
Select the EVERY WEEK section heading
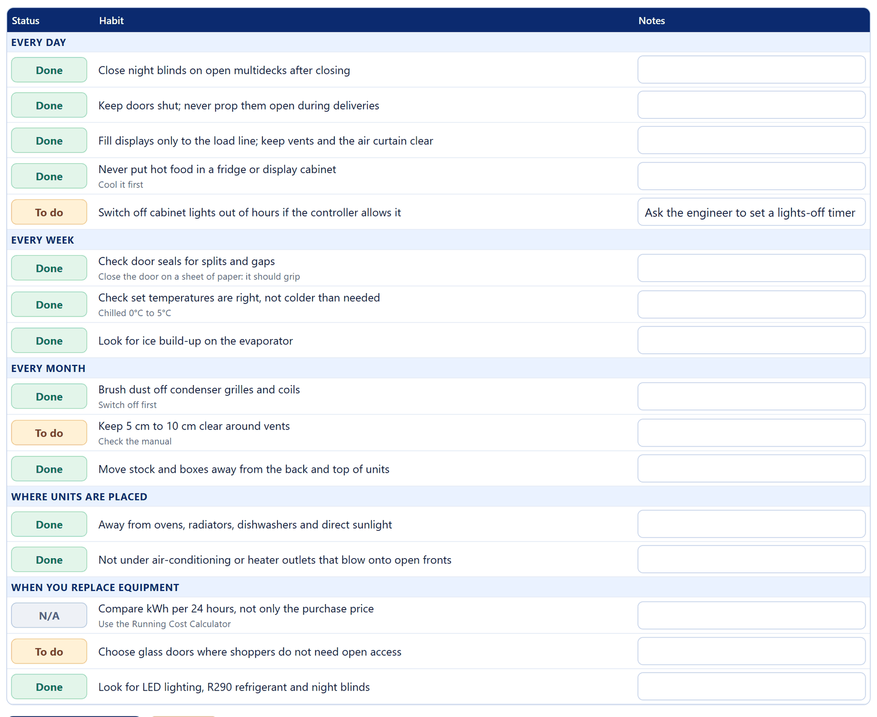click(42, 240)
